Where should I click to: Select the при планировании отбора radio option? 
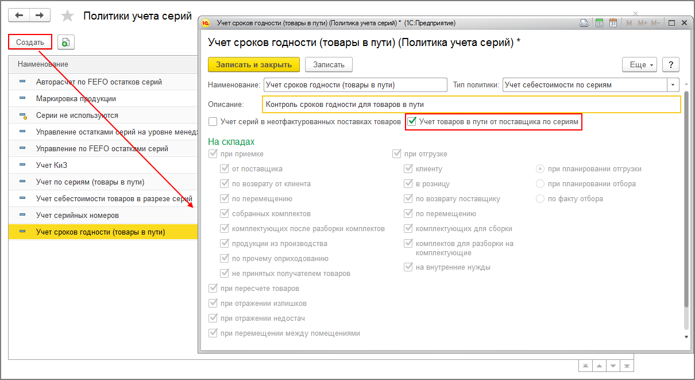click(x=540, y=184)
